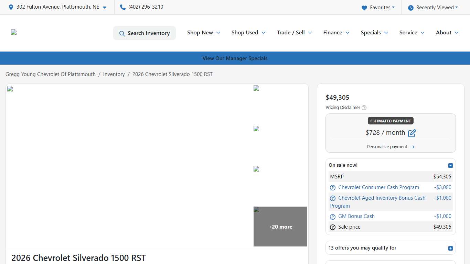Image resolution: width=470 pixels, height=264 pixels.
Task: Click the View Our Manager Specials banner
Action: (235, 58)
